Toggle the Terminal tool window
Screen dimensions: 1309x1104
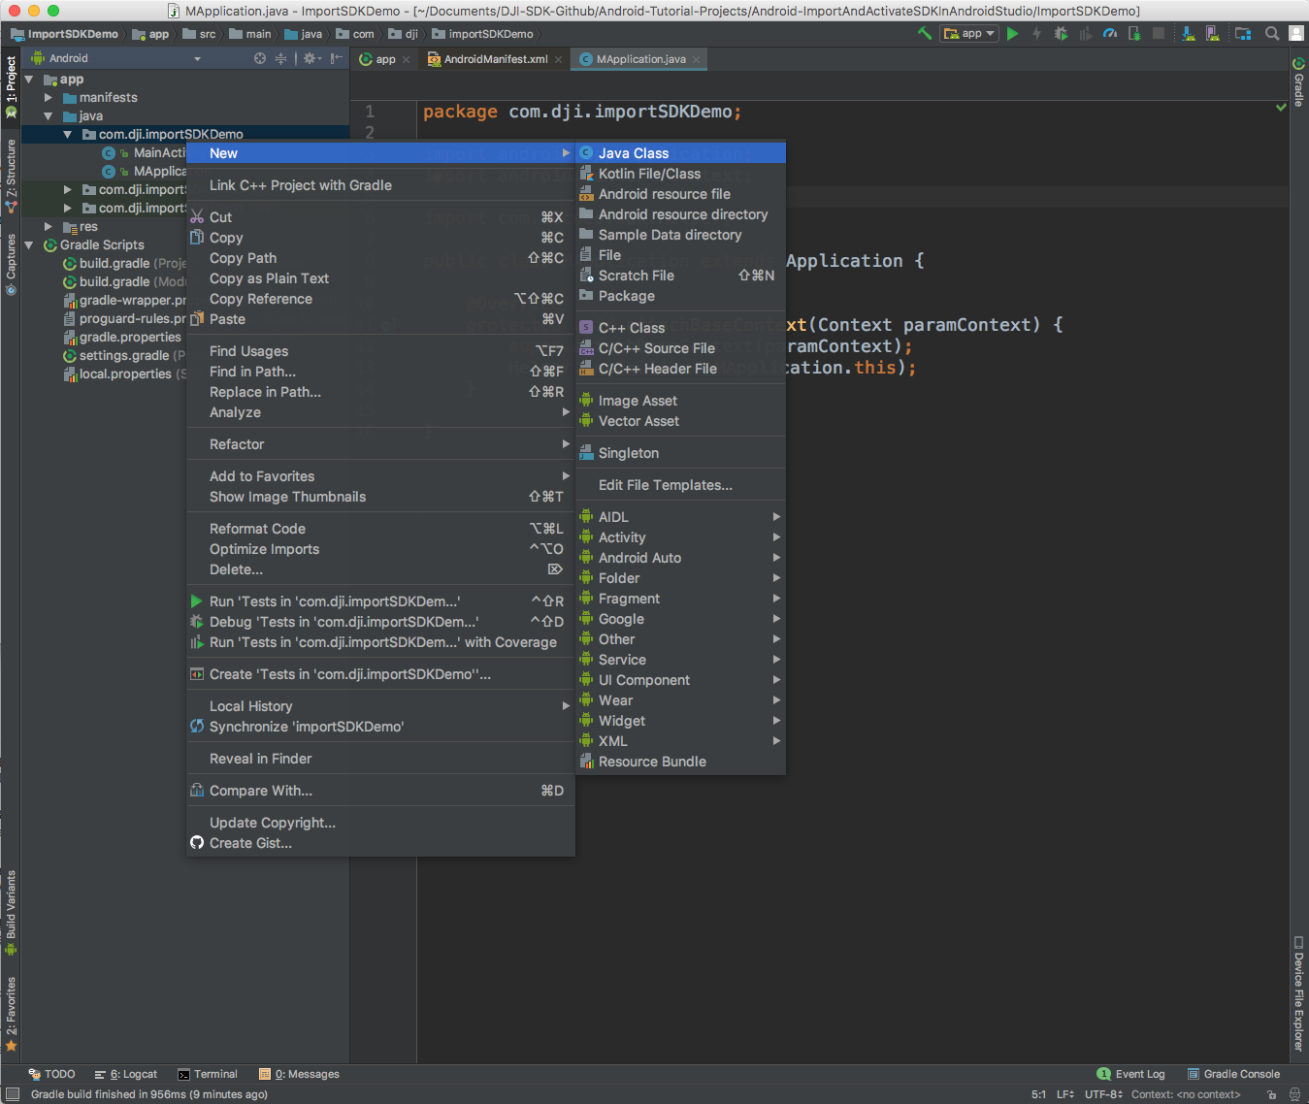point(208,1074)
